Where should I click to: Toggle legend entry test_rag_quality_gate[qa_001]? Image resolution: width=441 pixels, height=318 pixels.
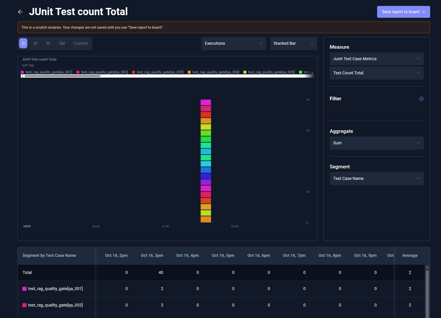tap(46, 72)
